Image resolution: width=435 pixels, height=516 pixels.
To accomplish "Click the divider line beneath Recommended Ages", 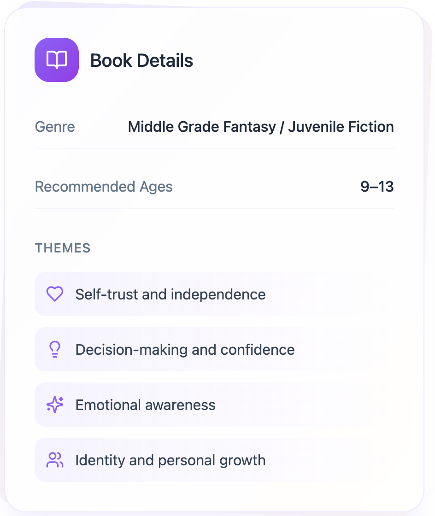I will point(214,209).
